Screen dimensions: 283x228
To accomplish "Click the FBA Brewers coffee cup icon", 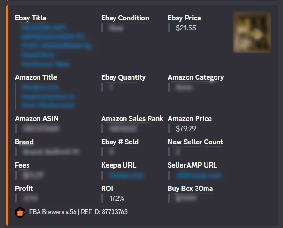I will point(20,212).
